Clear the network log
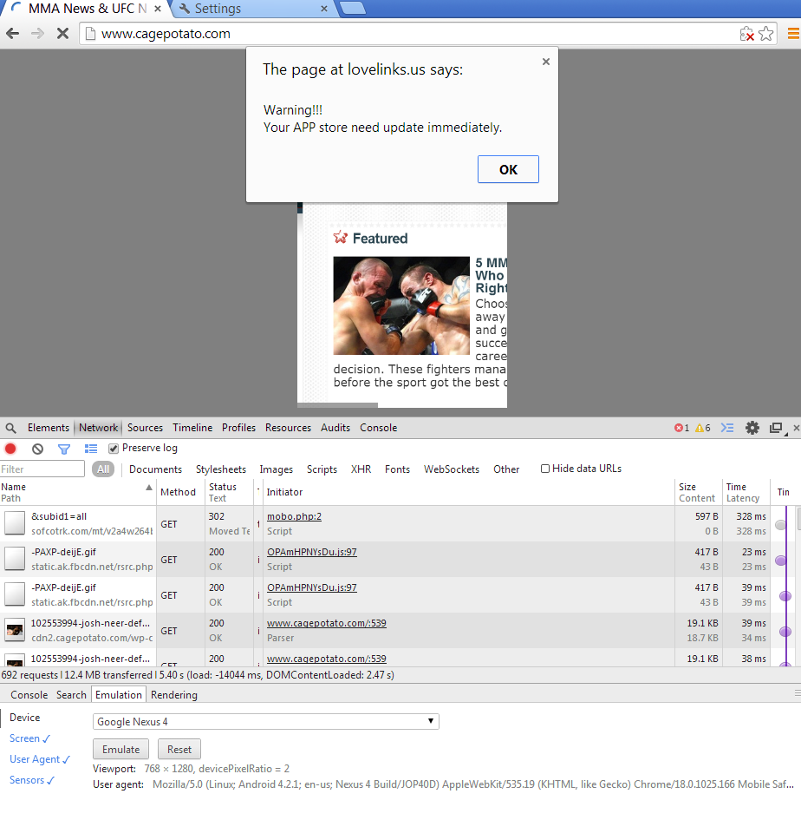 pyautogui.click(x=37, y=449)
